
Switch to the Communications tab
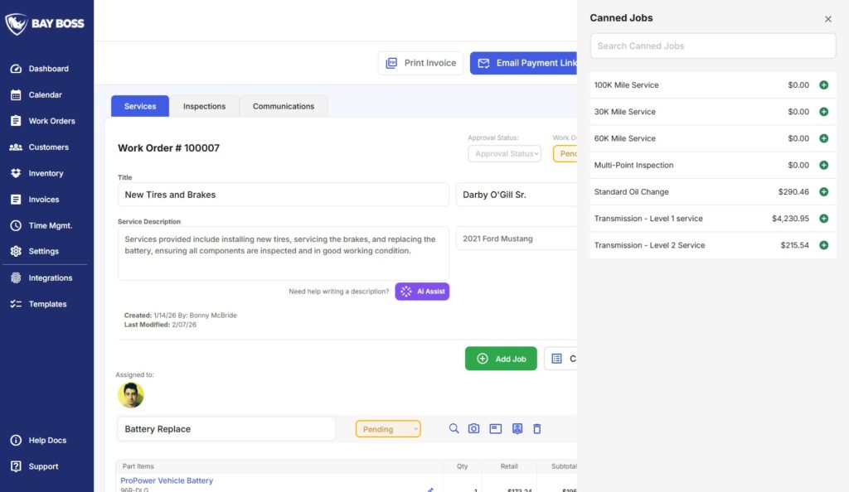(284, 106)
